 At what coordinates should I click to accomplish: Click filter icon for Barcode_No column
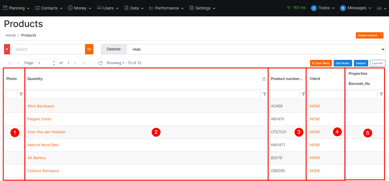(381, 94)
